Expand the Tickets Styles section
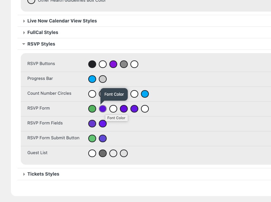The height and width of the screenshot is (202, 271). point(43,174)
